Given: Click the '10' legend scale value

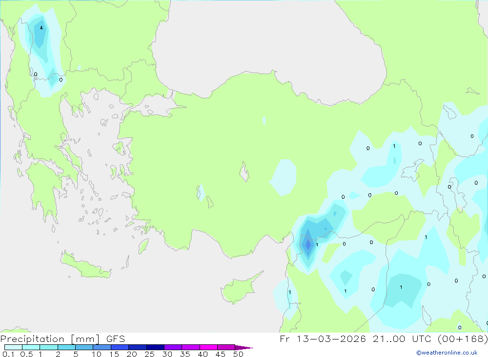Looking at the screenshot, I should pyautogui.click(x=97, y=354).
